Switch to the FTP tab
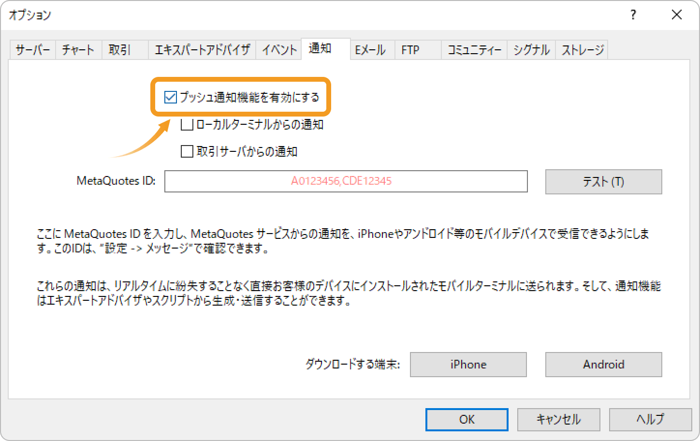Screen dimensions: 700x441 (x=418, y=50)
